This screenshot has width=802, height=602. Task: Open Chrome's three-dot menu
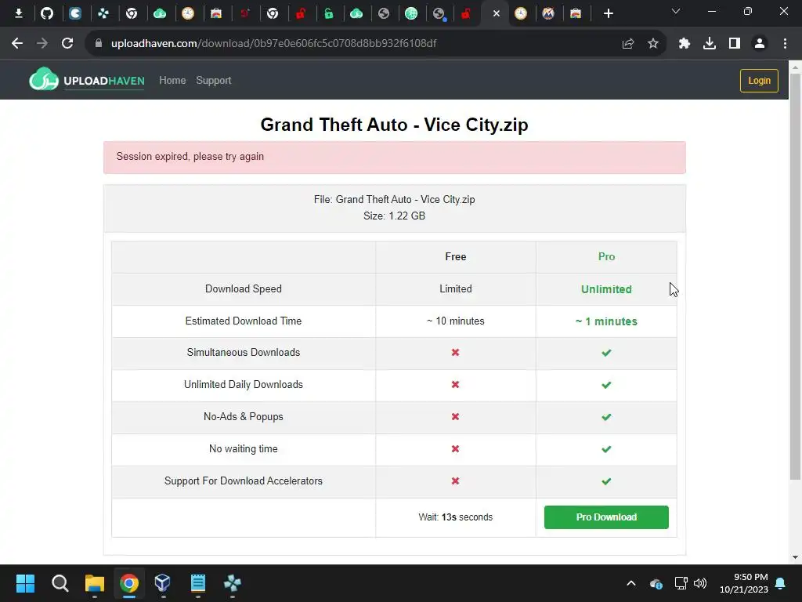pos(785,44)
